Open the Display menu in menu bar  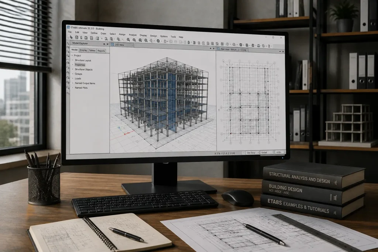coord(143,35)
